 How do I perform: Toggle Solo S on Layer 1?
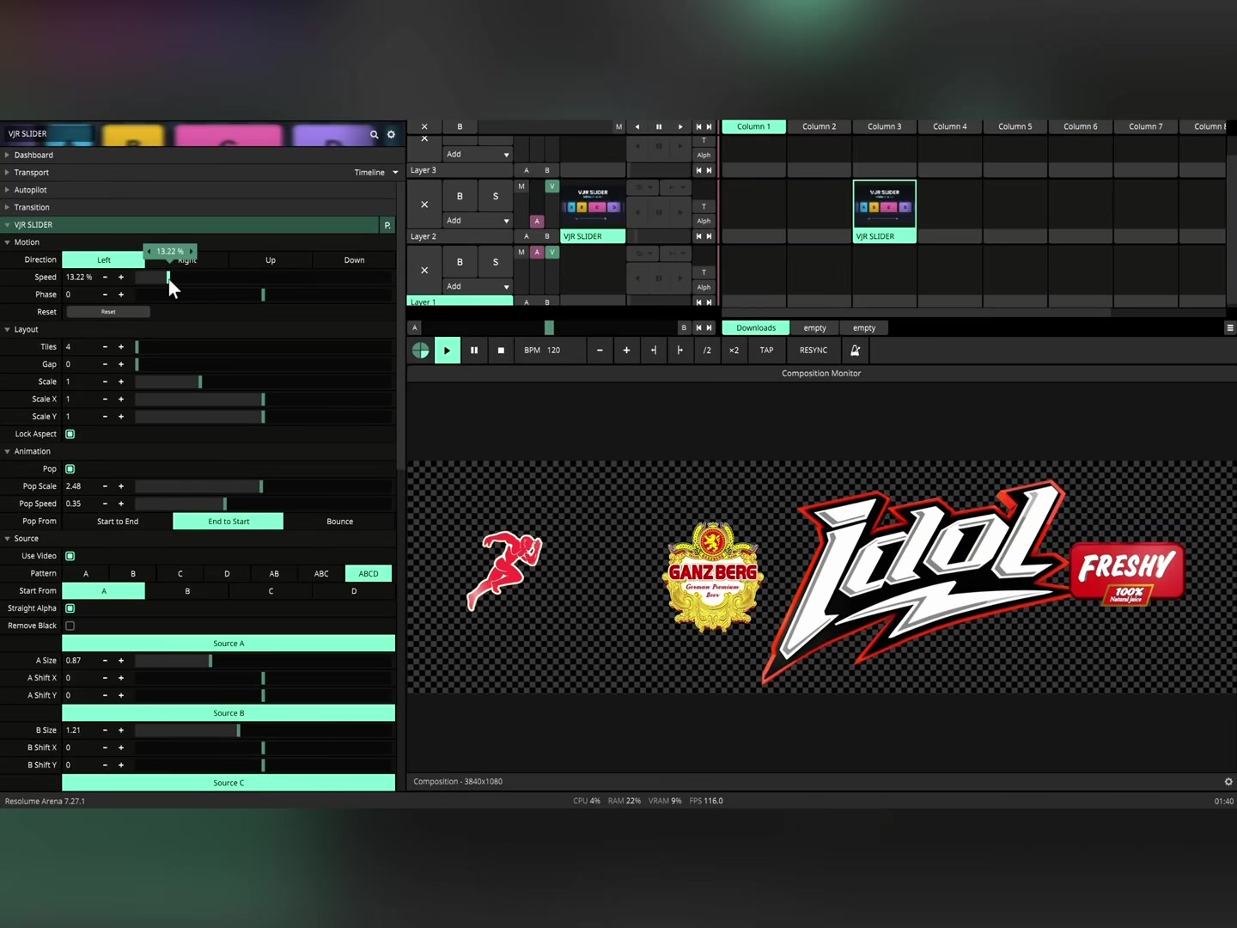click(496, 262)
